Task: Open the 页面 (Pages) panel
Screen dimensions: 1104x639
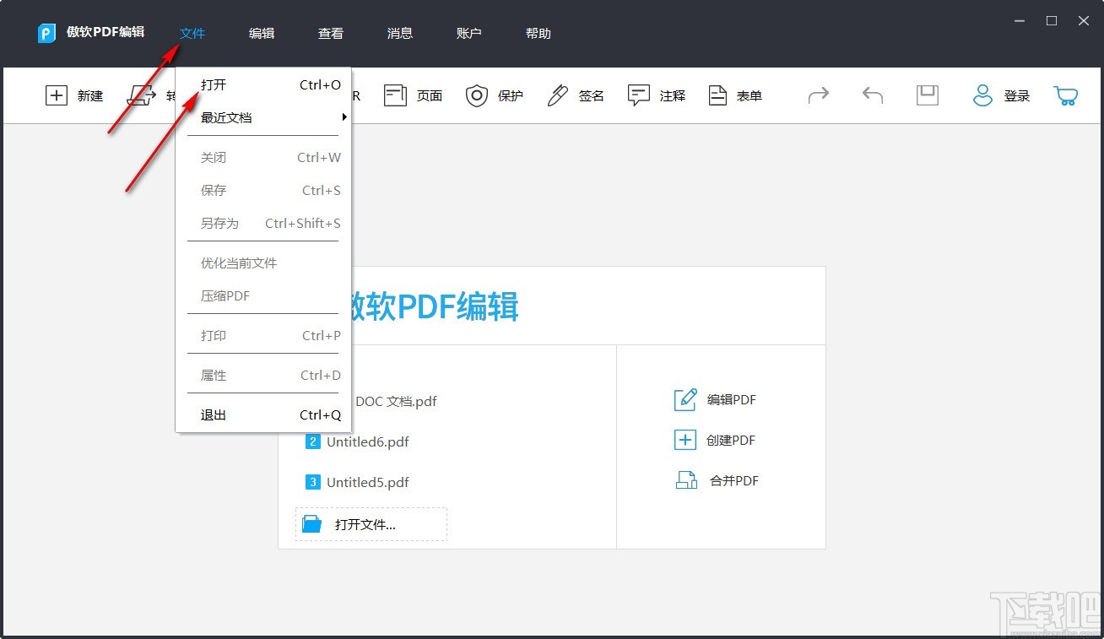Action: coord(413,95)
